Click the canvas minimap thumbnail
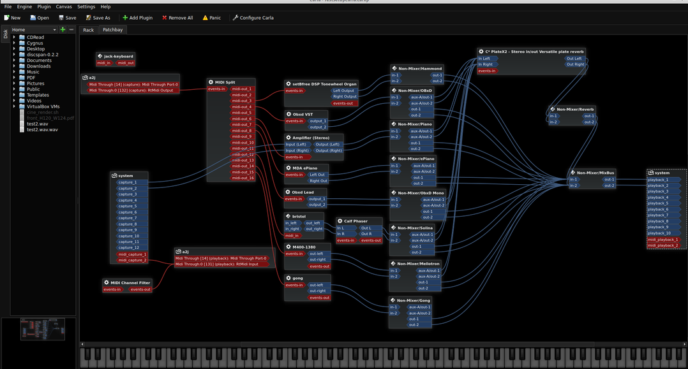The width and height of the screenshot is (688, 369). coord(43,329)
